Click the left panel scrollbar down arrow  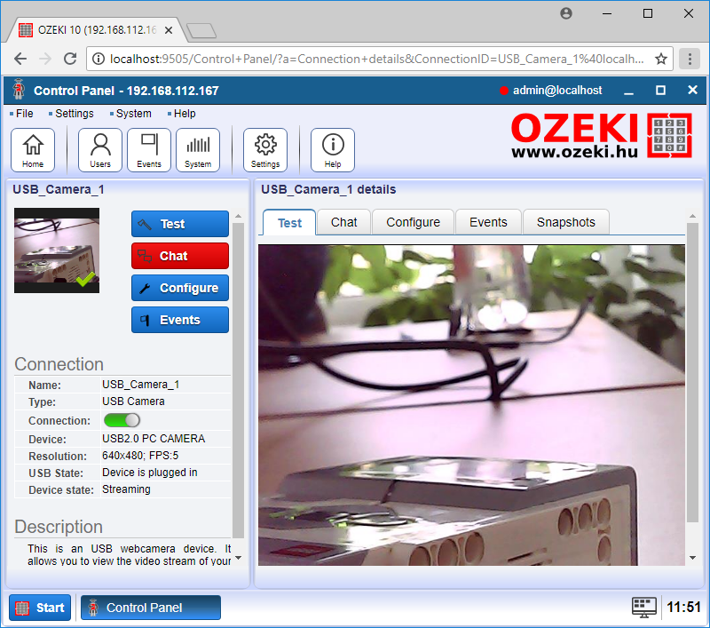(238, 558)
